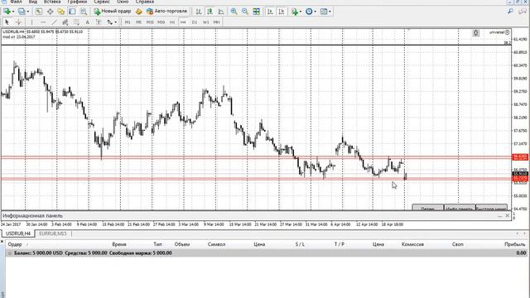Image resolution: width=530 pixels, height=298 pixels.
Task: Open the Profiles icon in toolbar
Action: tap(22, 11)
